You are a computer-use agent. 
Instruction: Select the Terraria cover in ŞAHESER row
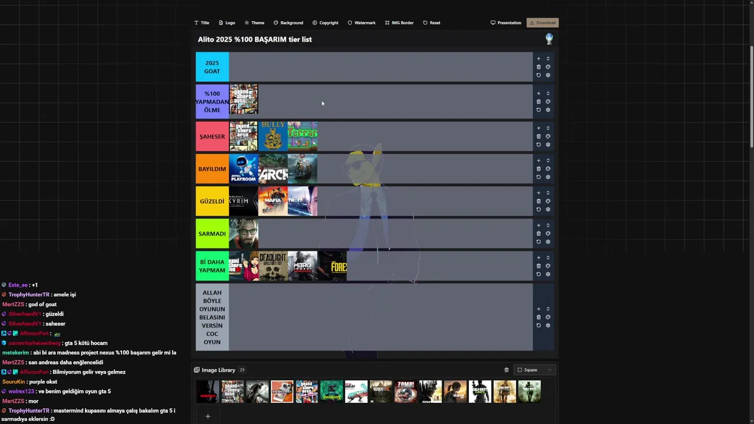(x=303, y=137)
